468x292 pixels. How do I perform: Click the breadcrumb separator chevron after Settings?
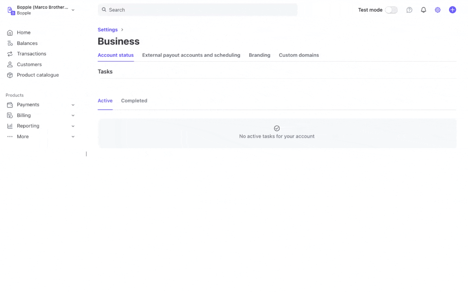tap(122, 30)
